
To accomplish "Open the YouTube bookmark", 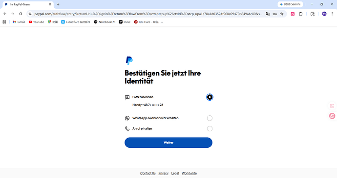I will tap(36, 22).
